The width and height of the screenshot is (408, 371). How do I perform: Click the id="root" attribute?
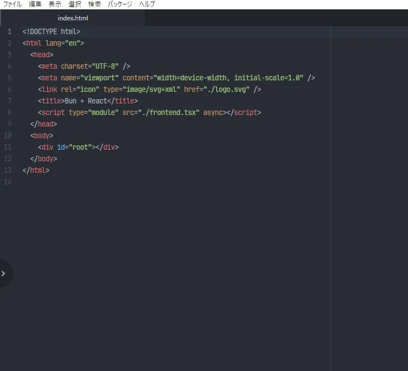point(74,147)
